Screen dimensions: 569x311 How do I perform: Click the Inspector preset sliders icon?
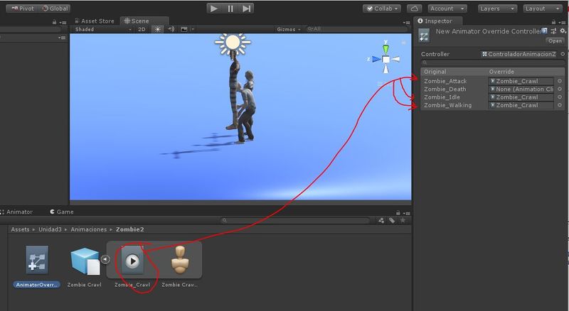pyautogui.click(x=553, y=31)
